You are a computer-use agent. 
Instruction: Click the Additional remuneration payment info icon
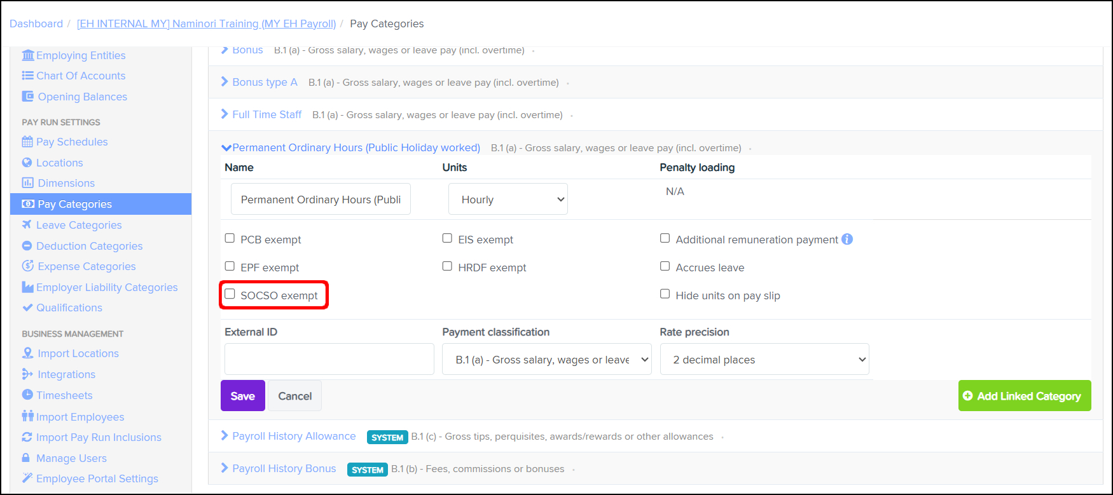847,239
